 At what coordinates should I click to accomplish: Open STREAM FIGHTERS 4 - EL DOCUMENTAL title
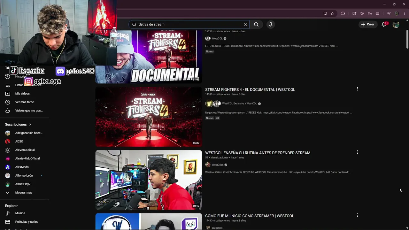coord(250,90)
